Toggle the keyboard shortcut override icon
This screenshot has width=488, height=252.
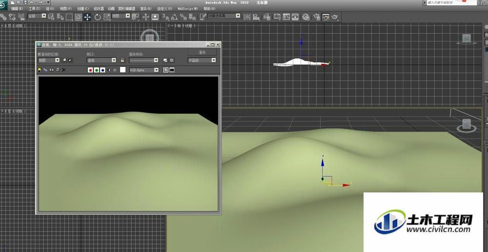[155, 17]
